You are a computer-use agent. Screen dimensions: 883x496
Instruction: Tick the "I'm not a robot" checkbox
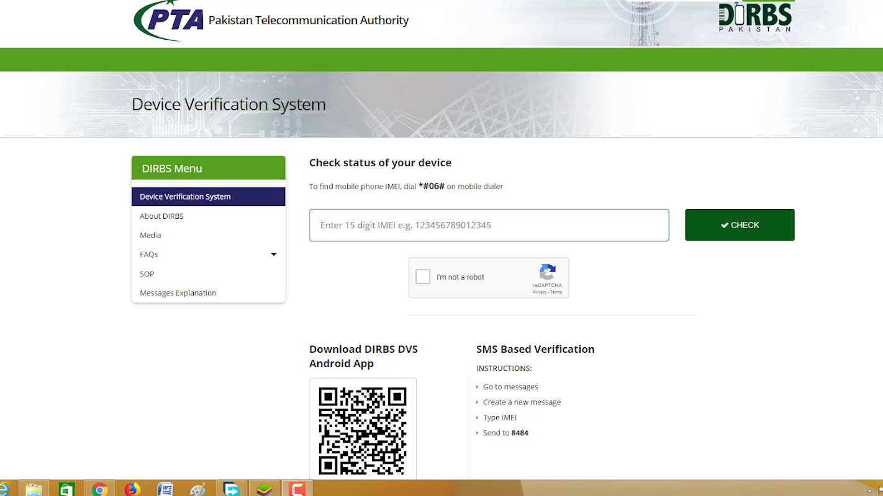pyautogui.click(x=423, y=277)
